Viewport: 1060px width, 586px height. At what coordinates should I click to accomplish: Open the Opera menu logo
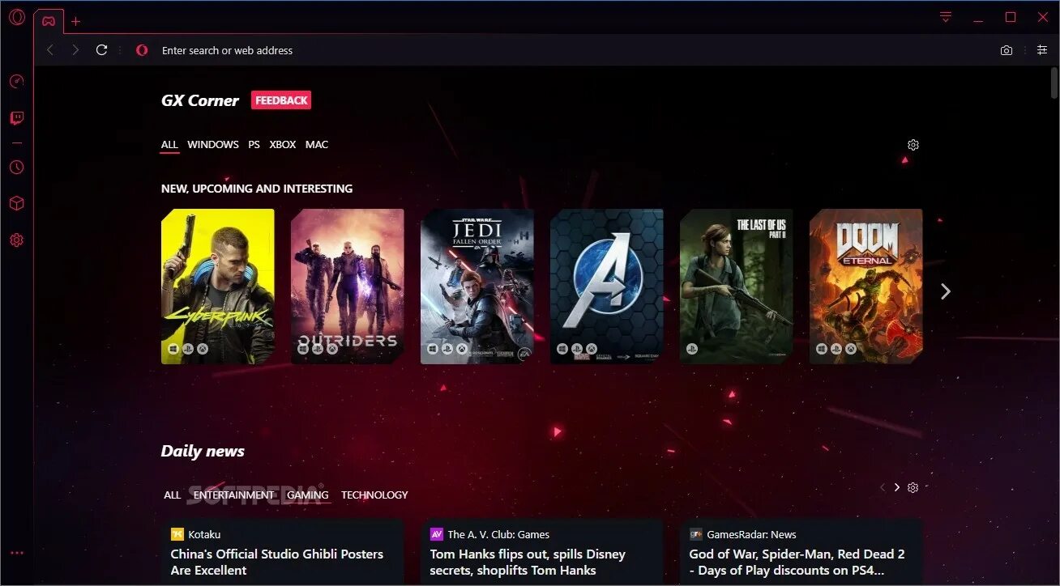[16, 18]
